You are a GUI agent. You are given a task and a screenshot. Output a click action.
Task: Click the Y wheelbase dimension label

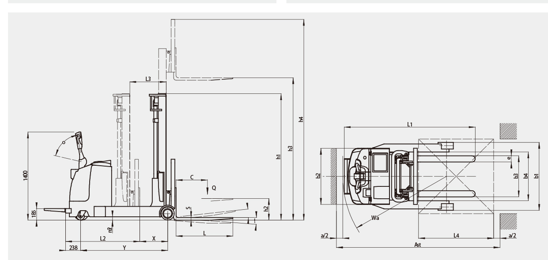click(125, 248)
